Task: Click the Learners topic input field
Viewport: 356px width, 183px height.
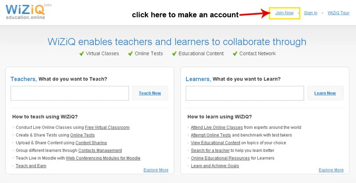Action: point(244,93)
